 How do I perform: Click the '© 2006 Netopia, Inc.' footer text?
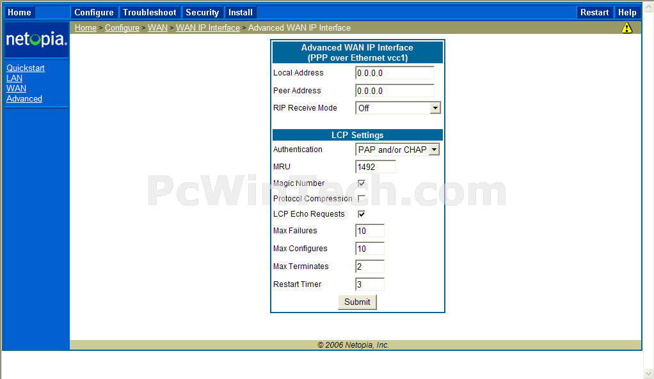(353, 345)
